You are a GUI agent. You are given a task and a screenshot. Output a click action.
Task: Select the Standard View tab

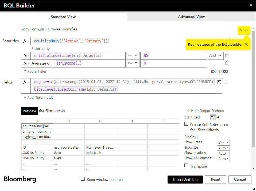click(x=63, y=17)
